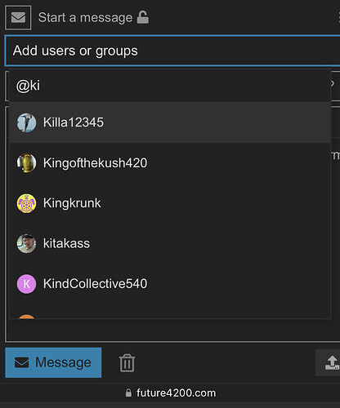Click the upload icon at bottom right
Viewport: 340px width, 408px height.
332,363
